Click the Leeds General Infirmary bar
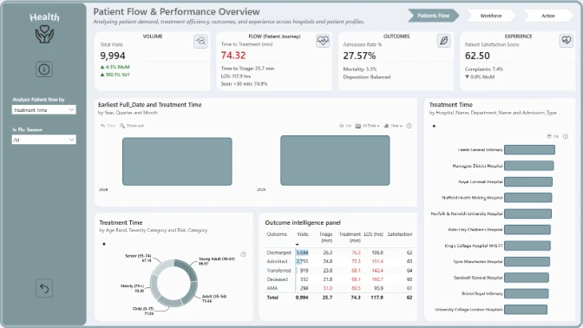The height and width of the screenshot is (328, 583). [529, 150]
